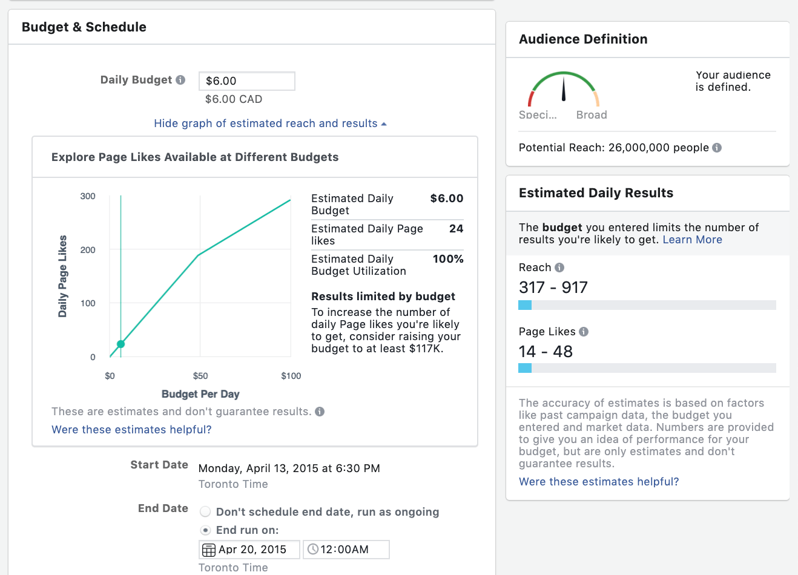Collapse the estimated reach graph arrow

pos(384,124)
